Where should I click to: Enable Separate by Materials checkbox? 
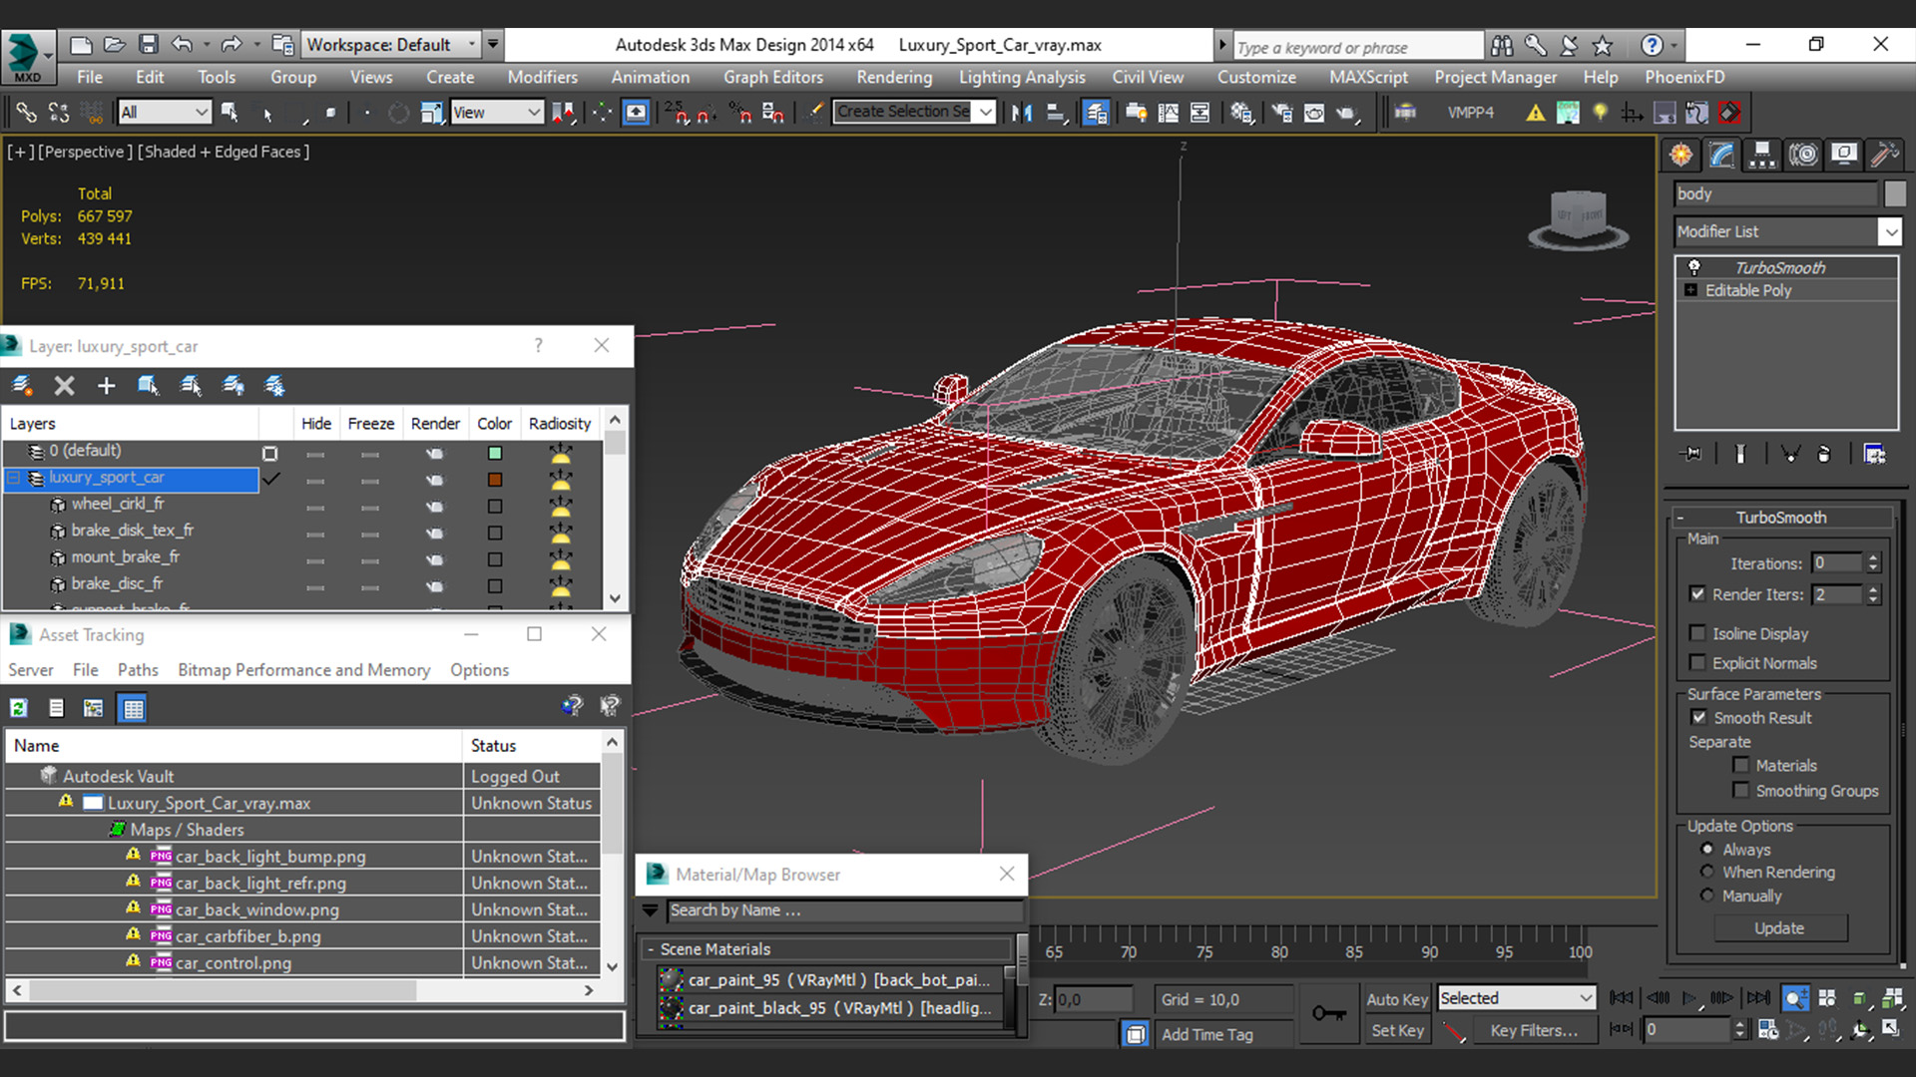tap(1741, 765)
